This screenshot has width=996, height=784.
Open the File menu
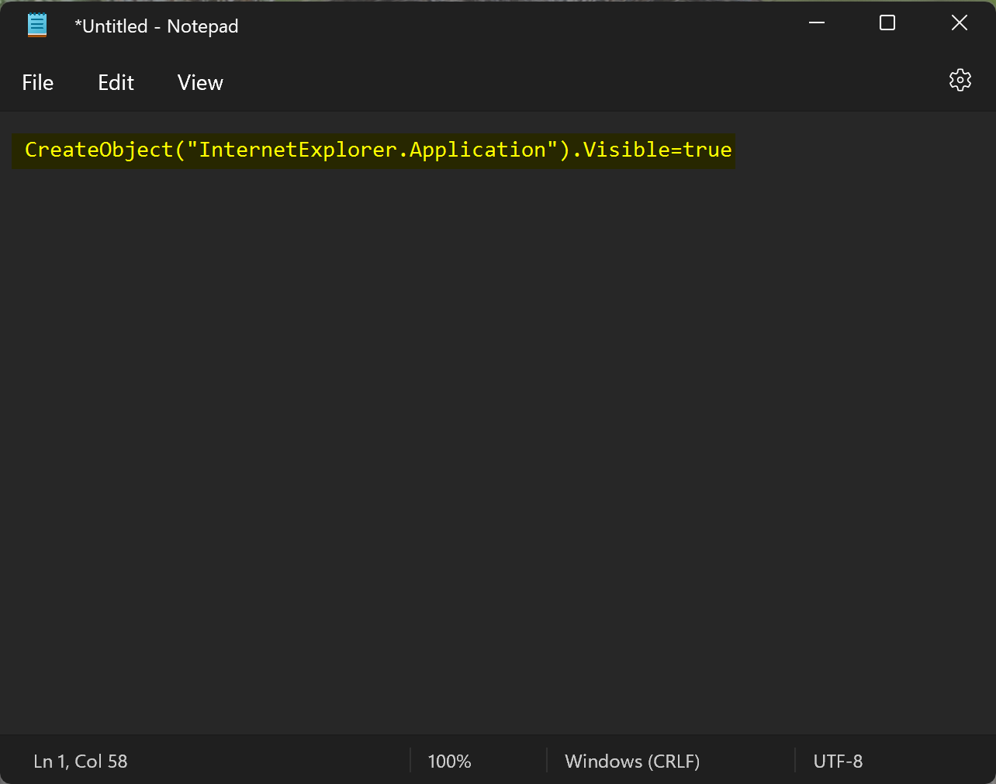(37, 82)
